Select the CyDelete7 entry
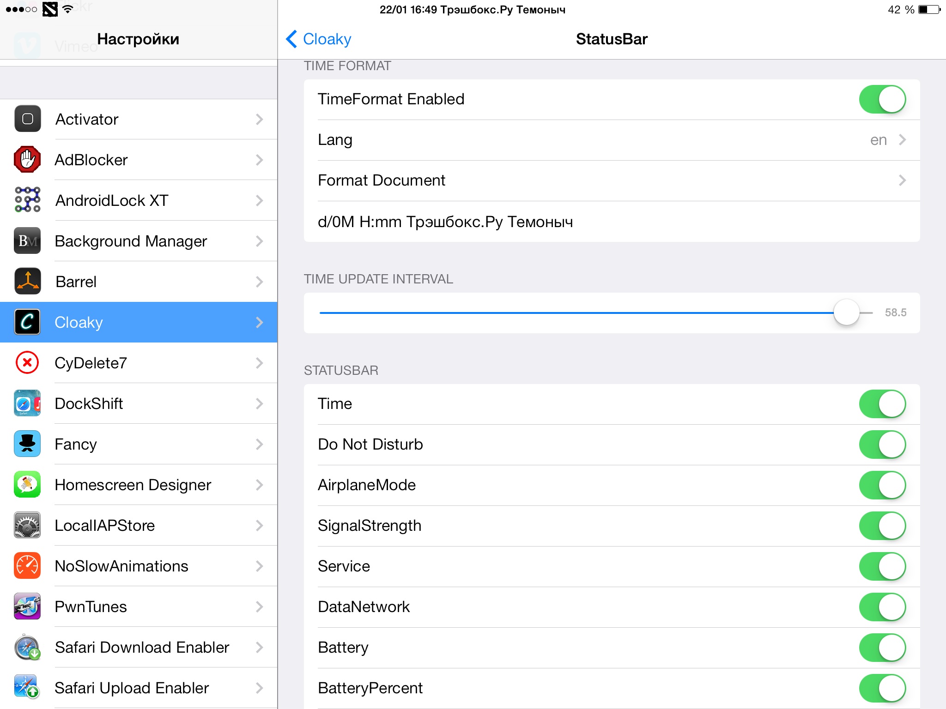The height and width of the screenshot is (709, 946). (x=139, y=363)
